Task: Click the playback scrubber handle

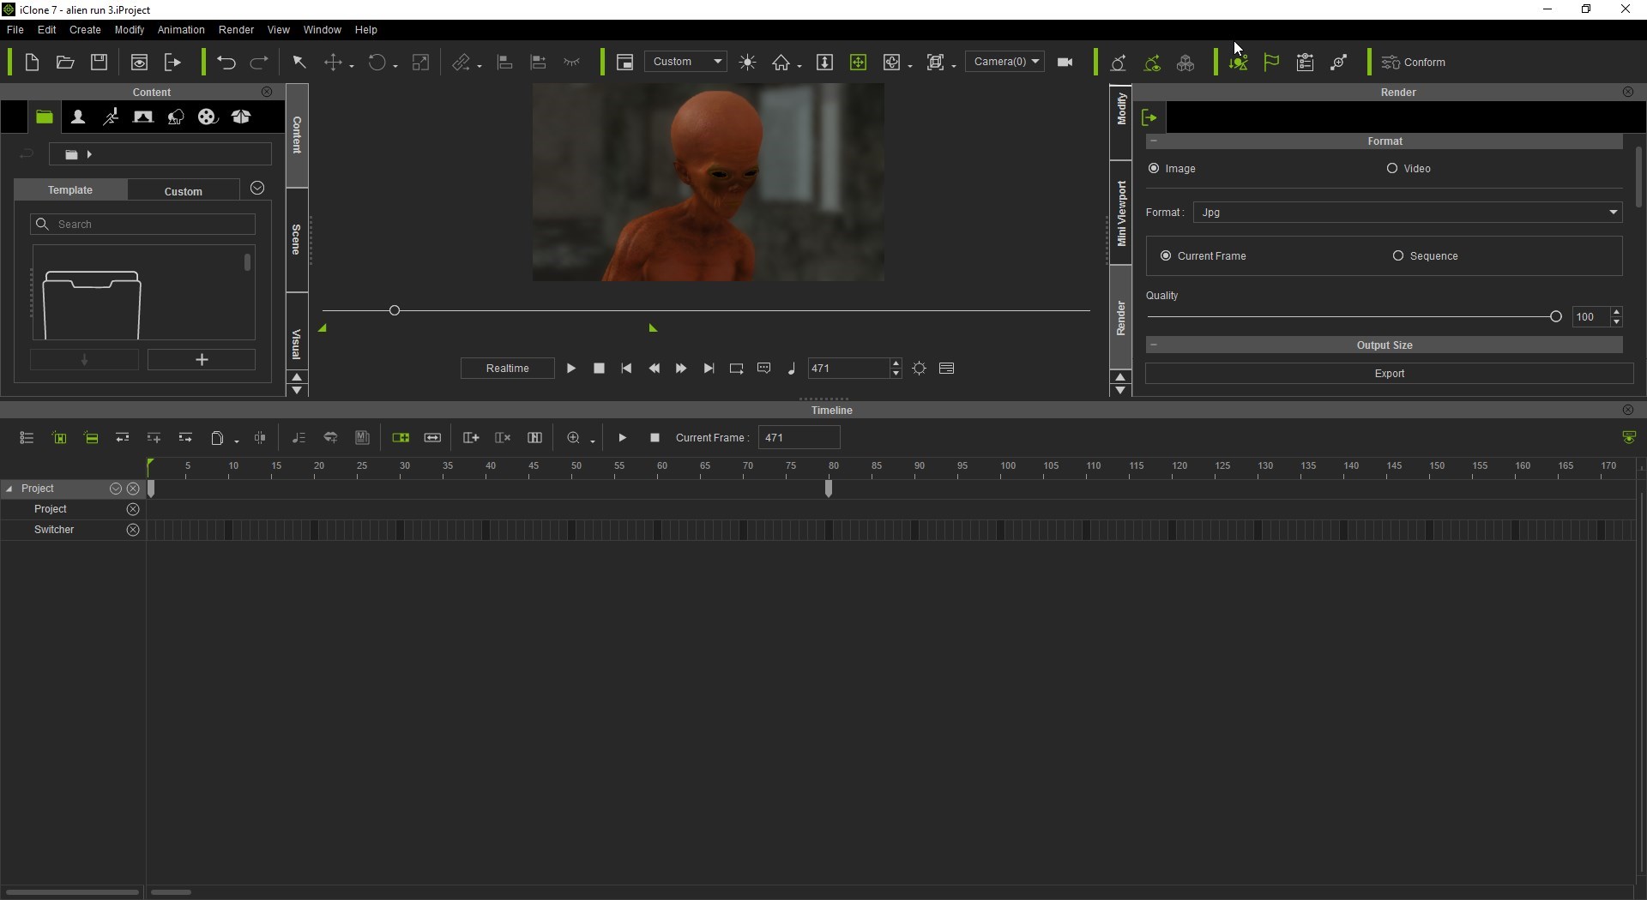Action: coord(395,310)
